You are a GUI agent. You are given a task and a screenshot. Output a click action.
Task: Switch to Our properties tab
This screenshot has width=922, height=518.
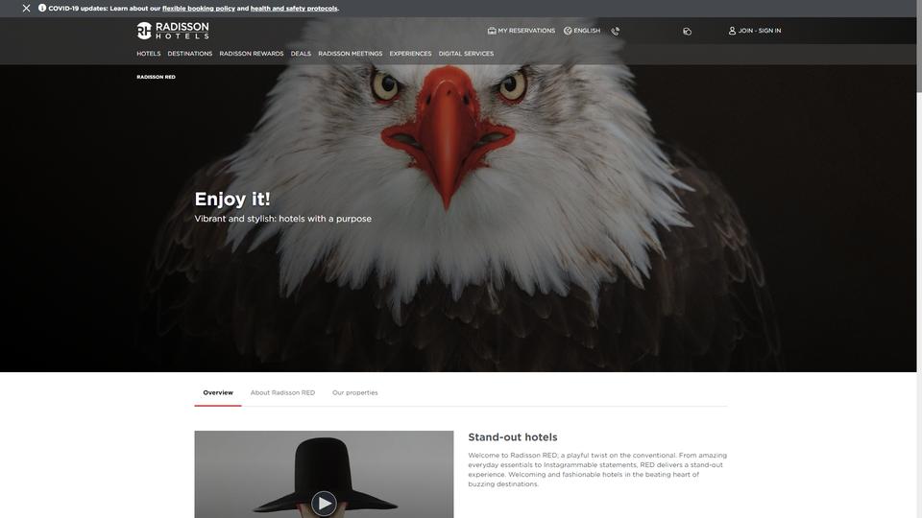pos(355,393)
